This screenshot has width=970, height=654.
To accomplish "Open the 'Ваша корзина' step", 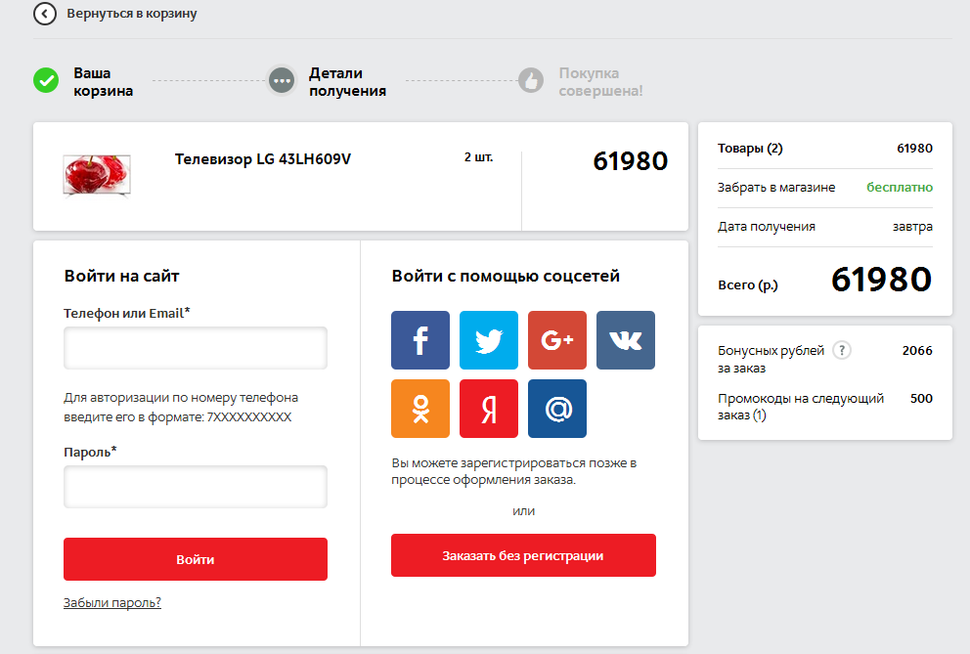I will (x=104, y=82).
